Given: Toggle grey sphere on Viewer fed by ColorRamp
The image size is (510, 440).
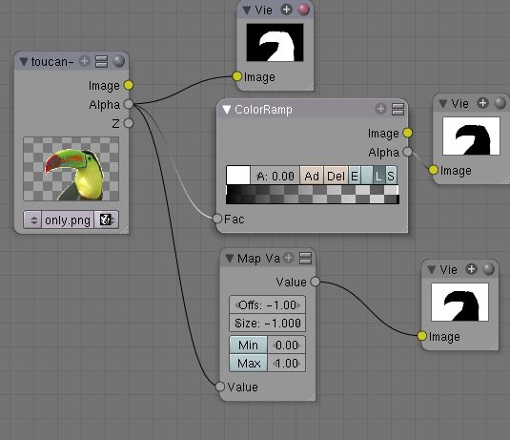Looking at the screenshot, I should click(x=500, y=103).
